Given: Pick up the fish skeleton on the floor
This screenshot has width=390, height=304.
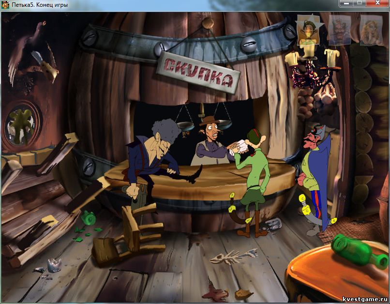Looking at the screenshot, I should pyautogui.click(x=233, y=257).
